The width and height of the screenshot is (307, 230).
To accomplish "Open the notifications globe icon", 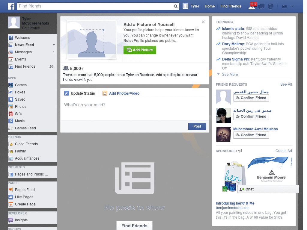I will 271,7.
